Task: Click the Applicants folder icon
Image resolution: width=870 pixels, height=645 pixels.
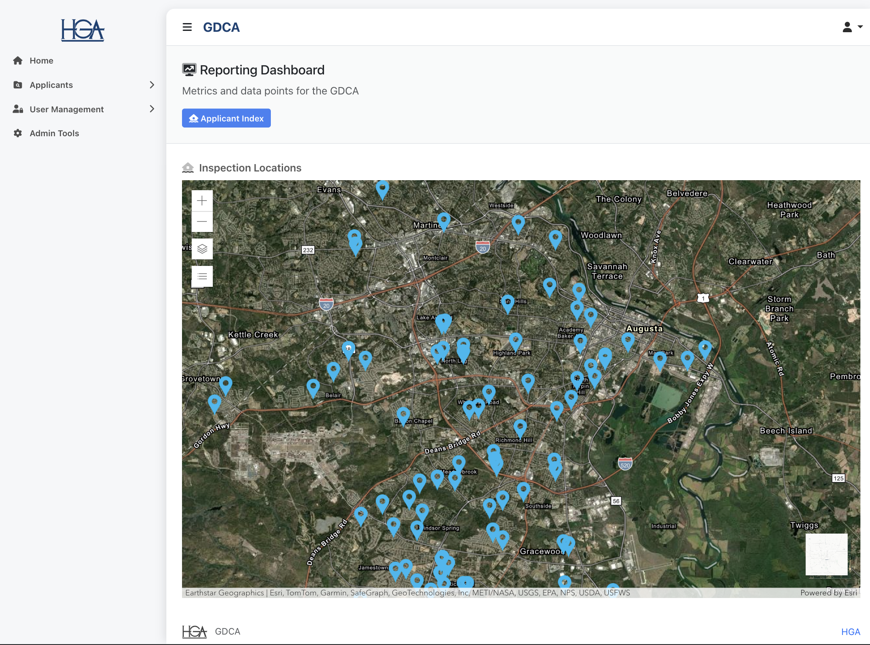Action: pyautogui.click(x=18, y=85)
